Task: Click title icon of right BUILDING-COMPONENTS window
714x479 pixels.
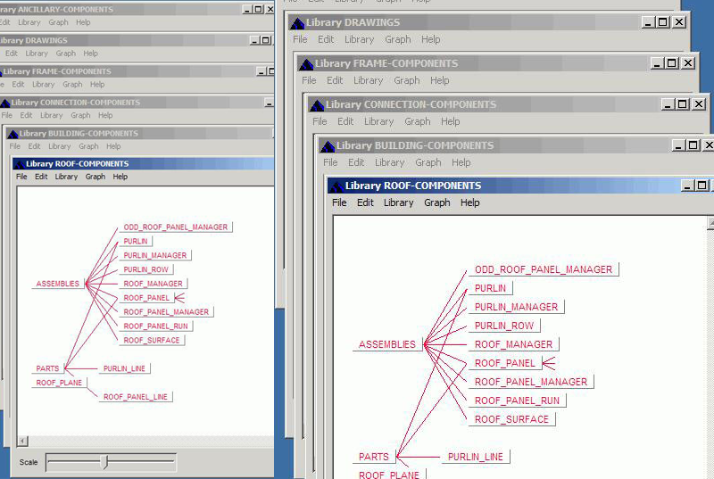Action: coord(328,146)
